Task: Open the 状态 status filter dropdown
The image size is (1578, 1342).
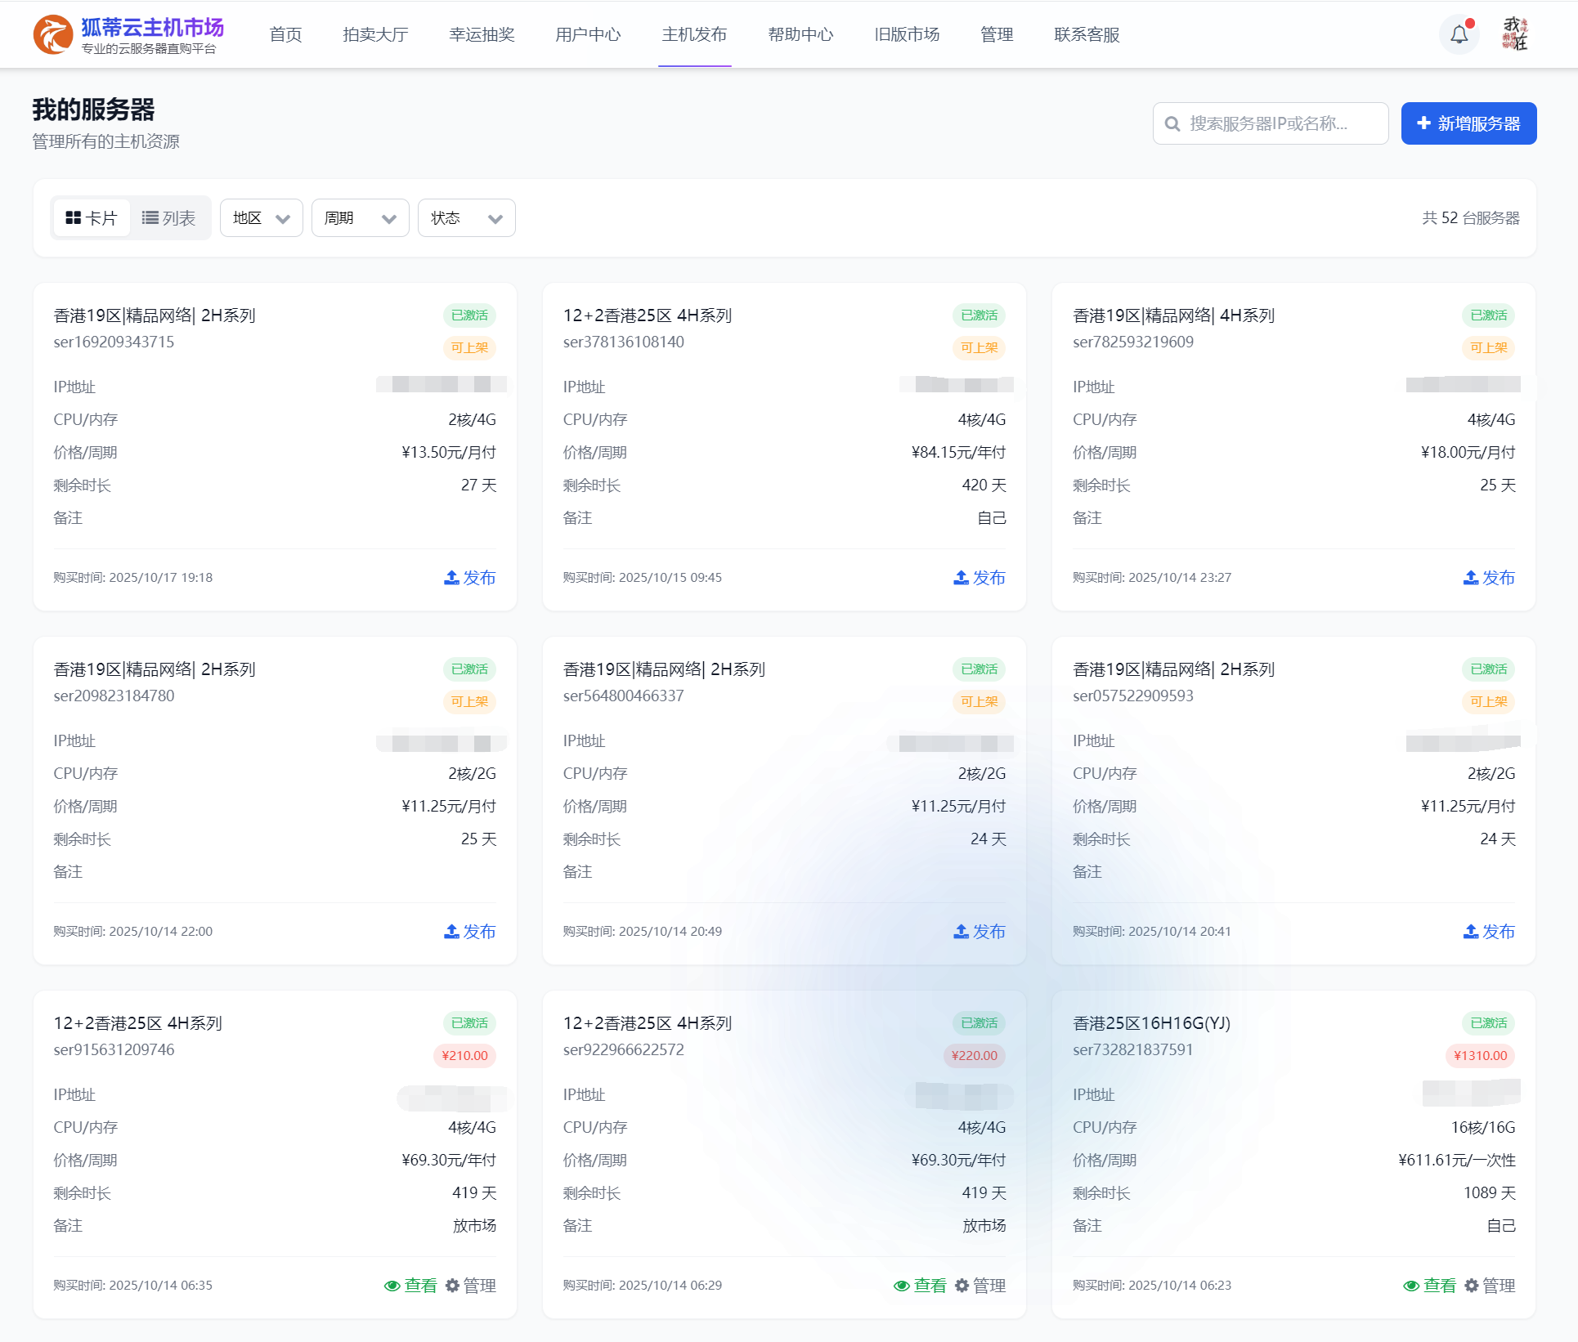Action: click(466, 218)
